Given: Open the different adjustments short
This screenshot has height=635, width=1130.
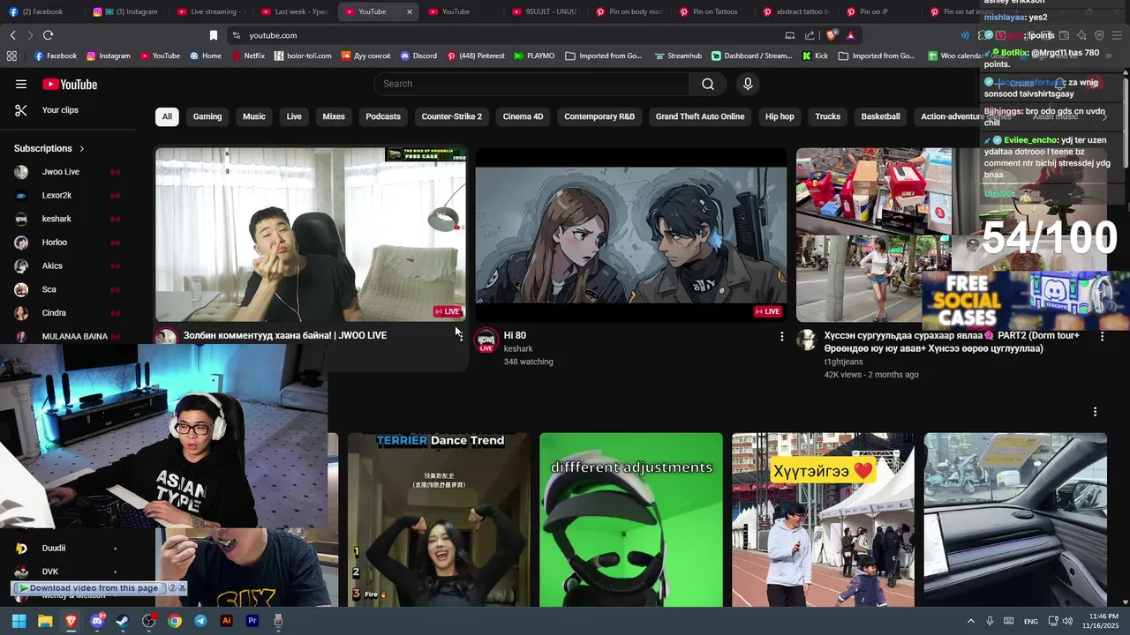Looking at the screenshot, I should click(631, 519).
